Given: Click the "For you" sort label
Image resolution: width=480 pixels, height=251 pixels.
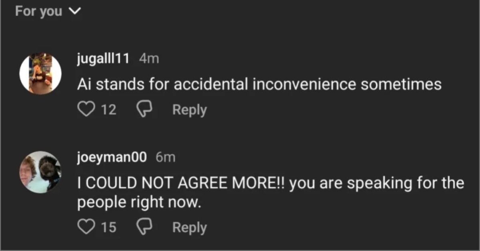Looking at the screenshot, I should [38, 11].
